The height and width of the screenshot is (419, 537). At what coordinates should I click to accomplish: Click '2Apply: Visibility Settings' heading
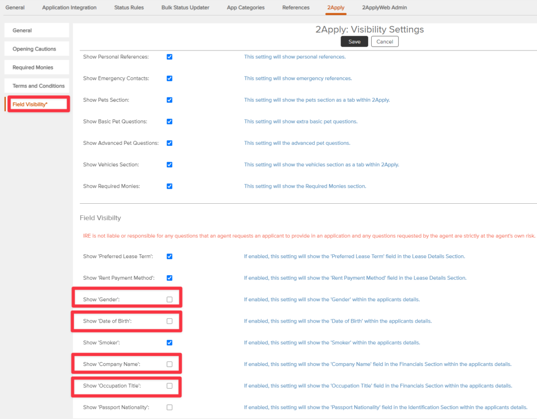[x=370, y=29]
